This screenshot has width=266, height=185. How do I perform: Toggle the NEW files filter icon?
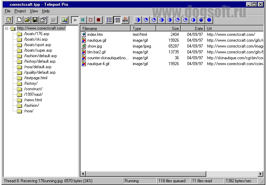point(125,20)
